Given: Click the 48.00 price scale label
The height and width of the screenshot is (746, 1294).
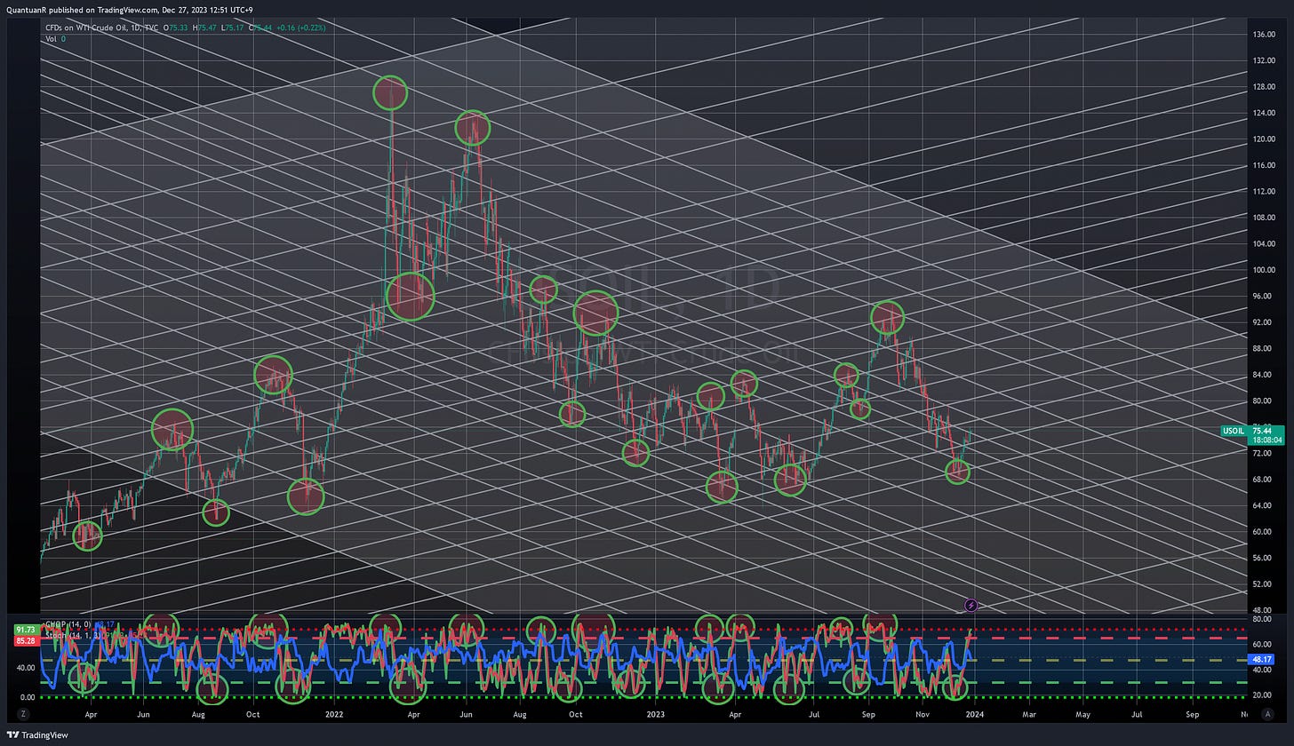Looking at the screenshot, I should [x=1265, y=611].
